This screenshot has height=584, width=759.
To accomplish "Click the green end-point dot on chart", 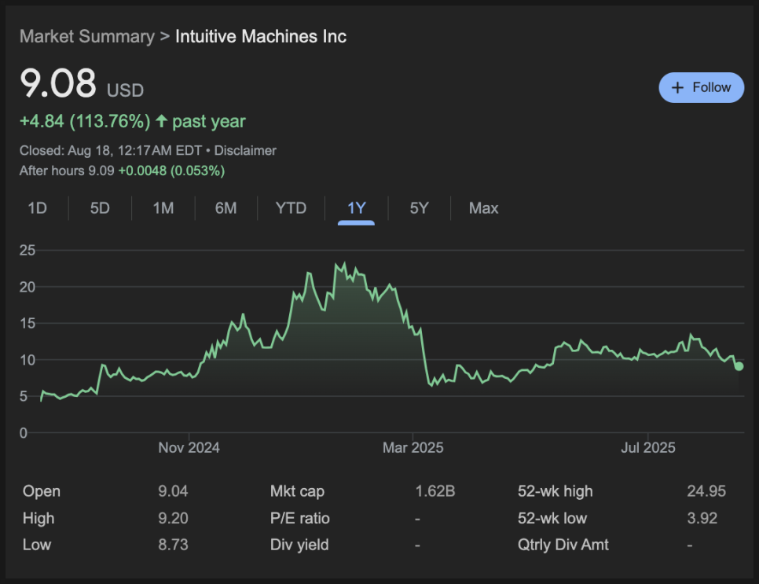I will pos(739,366).
